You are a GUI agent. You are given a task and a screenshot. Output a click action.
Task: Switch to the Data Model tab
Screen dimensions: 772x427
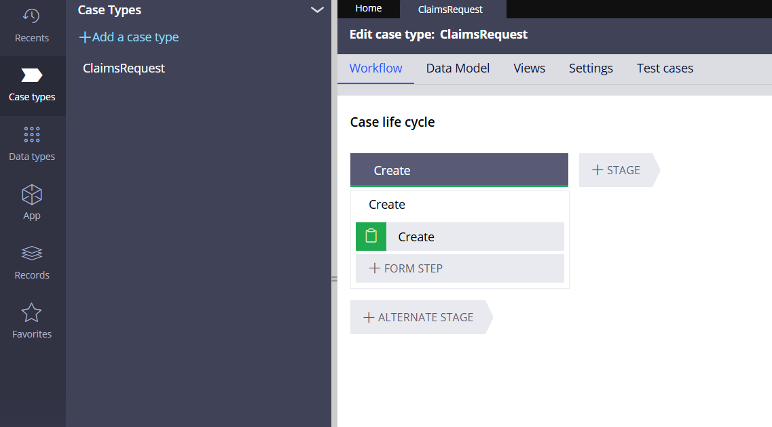coord(458,68)
